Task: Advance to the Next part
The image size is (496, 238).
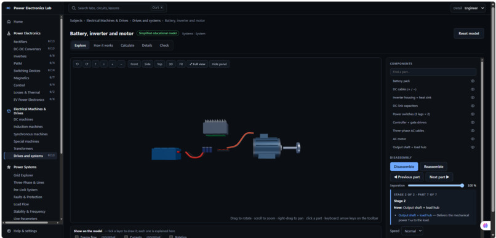Action: coord(439,177)
